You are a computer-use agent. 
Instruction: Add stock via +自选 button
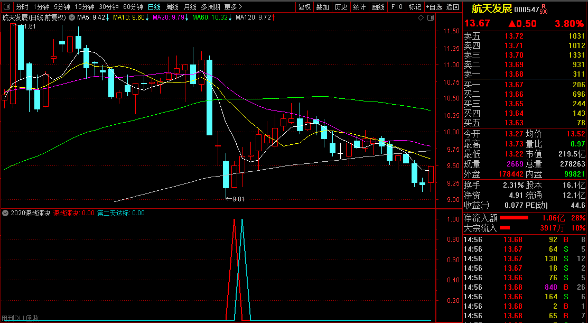(x=434, y=7)
